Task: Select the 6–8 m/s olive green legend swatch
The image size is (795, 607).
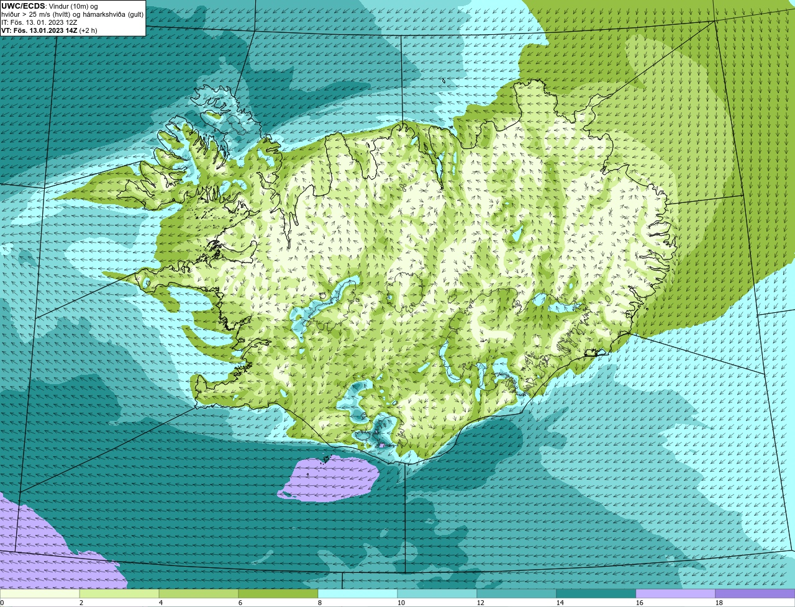Action: (278, 593)
